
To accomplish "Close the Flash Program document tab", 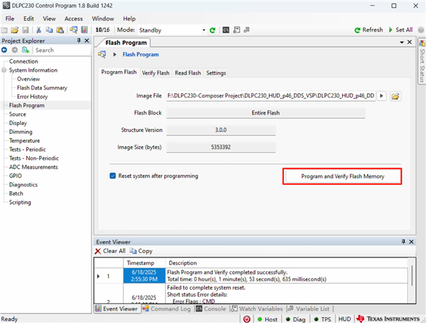I will pyautogui.click(x=409, y=42).
